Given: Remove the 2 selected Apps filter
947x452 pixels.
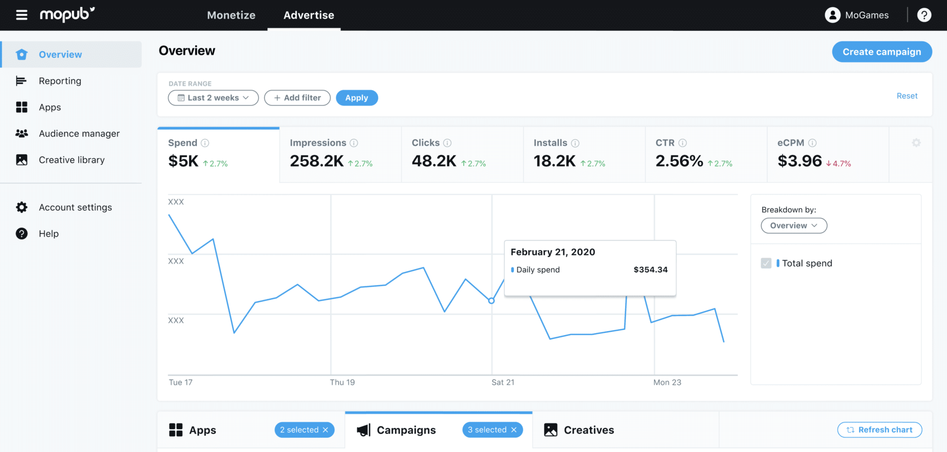Looking at the screenshot, I should [326, 429].
